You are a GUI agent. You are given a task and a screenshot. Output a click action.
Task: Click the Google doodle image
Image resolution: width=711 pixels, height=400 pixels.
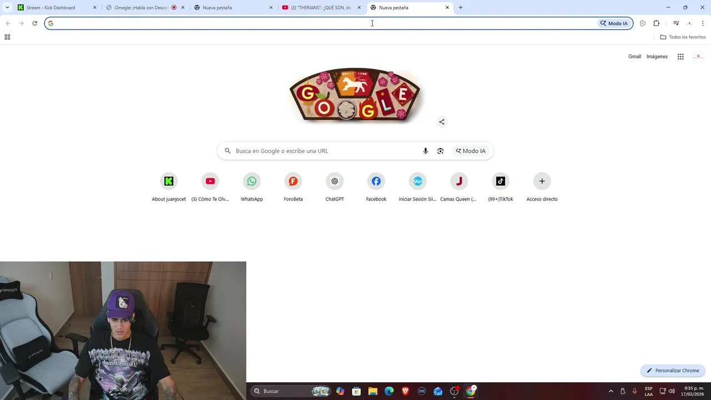pos(355,95)
